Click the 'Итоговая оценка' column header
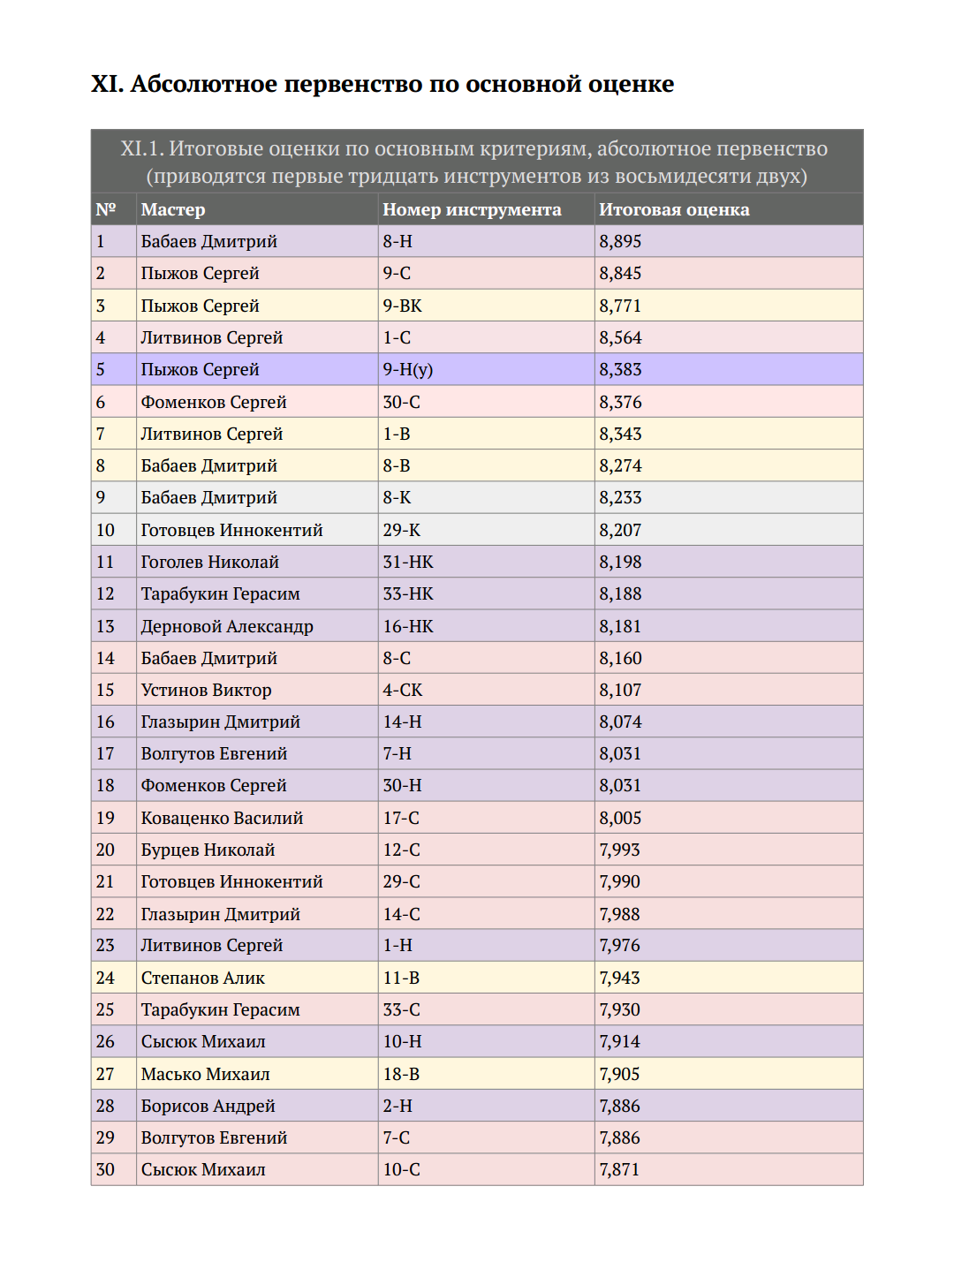The height and width of the screenshot is (1277, 954). tap(729, 209)
